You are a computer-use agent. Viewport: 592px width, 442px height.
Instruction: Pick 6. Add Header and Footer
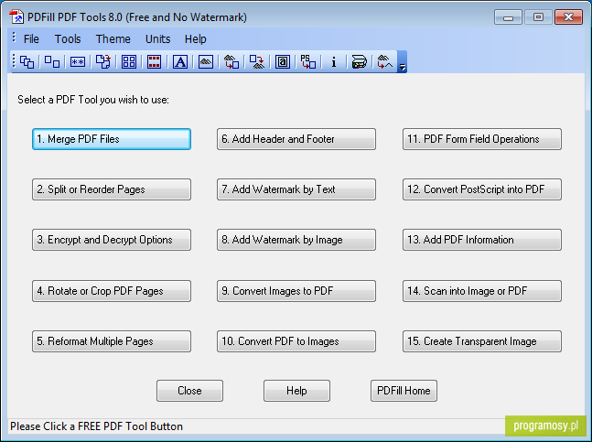[x=296, y=139]
